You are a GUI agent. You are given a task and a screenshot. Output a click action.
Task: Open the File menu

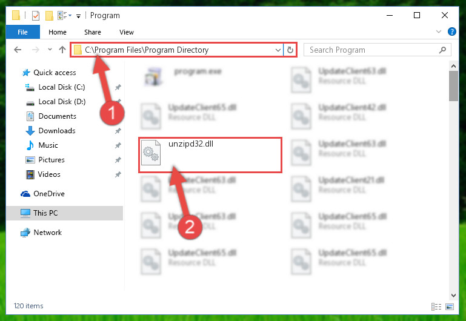click(22, 32)
